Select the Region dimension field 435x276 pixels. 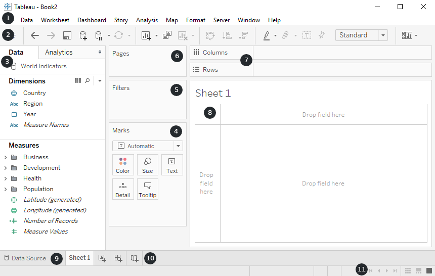point(33,104)
